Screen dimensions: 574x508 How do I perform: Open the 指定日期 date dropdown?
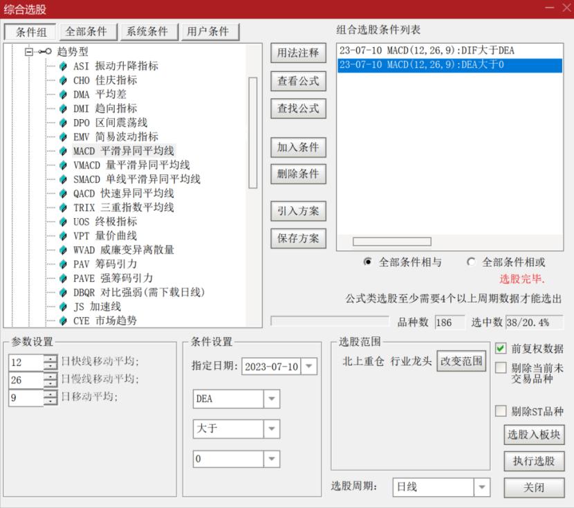309,366
